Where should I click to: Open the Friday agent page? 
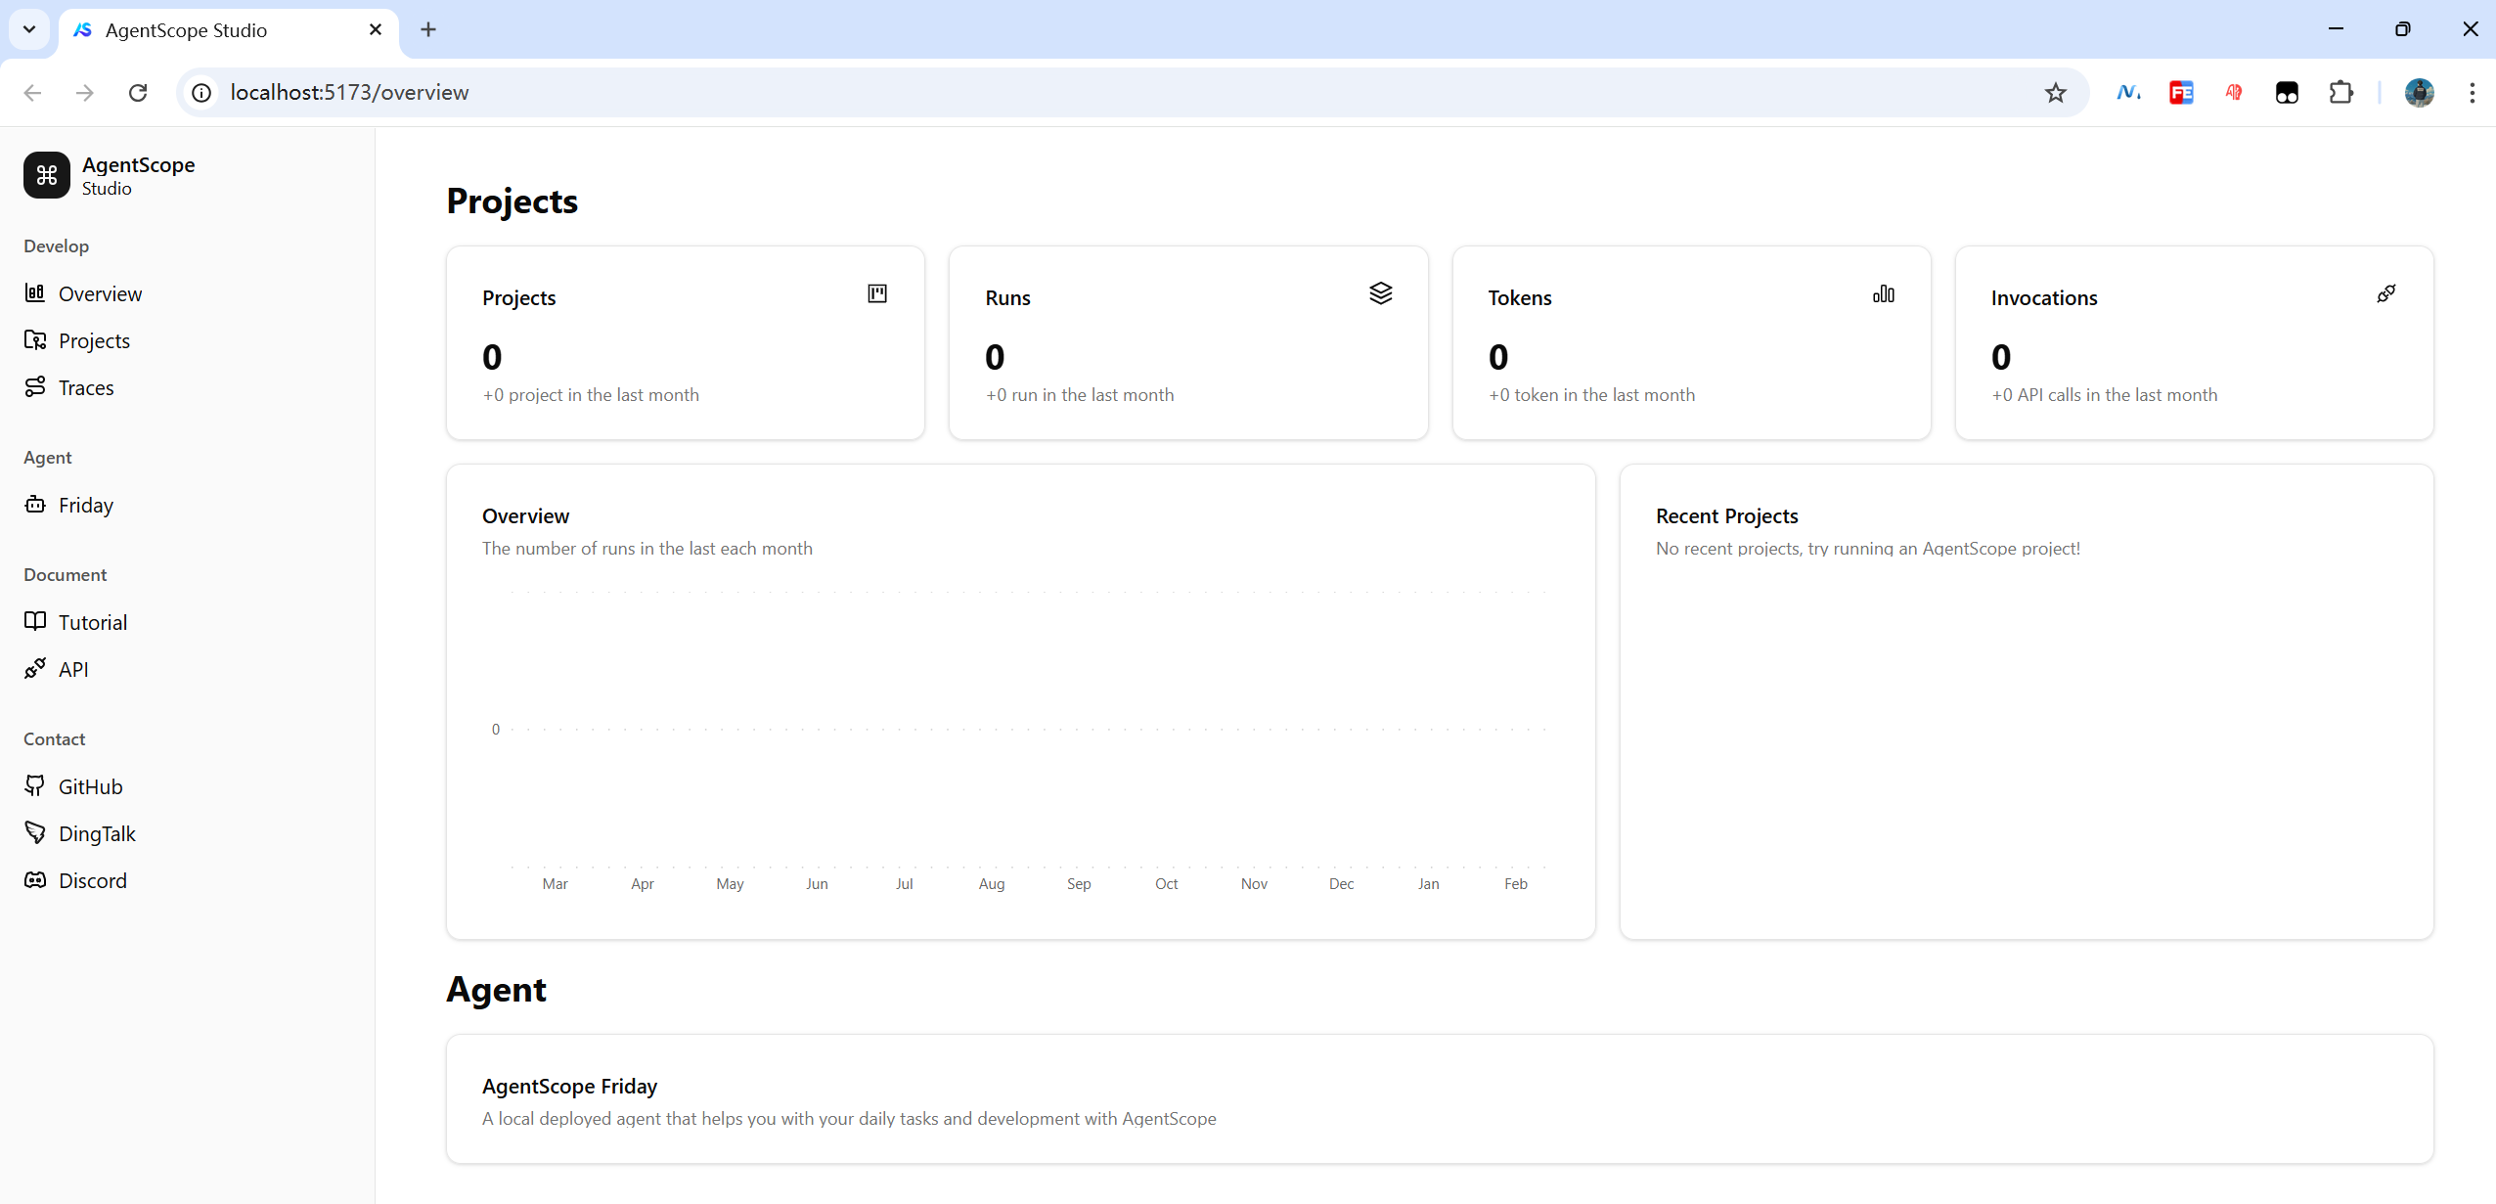[x=85, y=506]
